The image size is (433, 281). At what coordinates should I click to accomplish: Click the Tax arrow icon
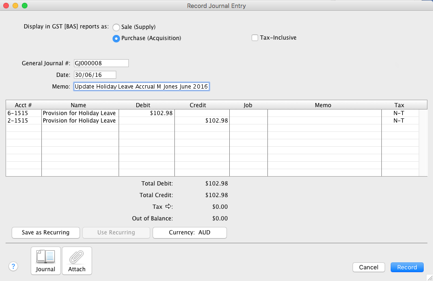pyautogui.click(x=168, y=206)
